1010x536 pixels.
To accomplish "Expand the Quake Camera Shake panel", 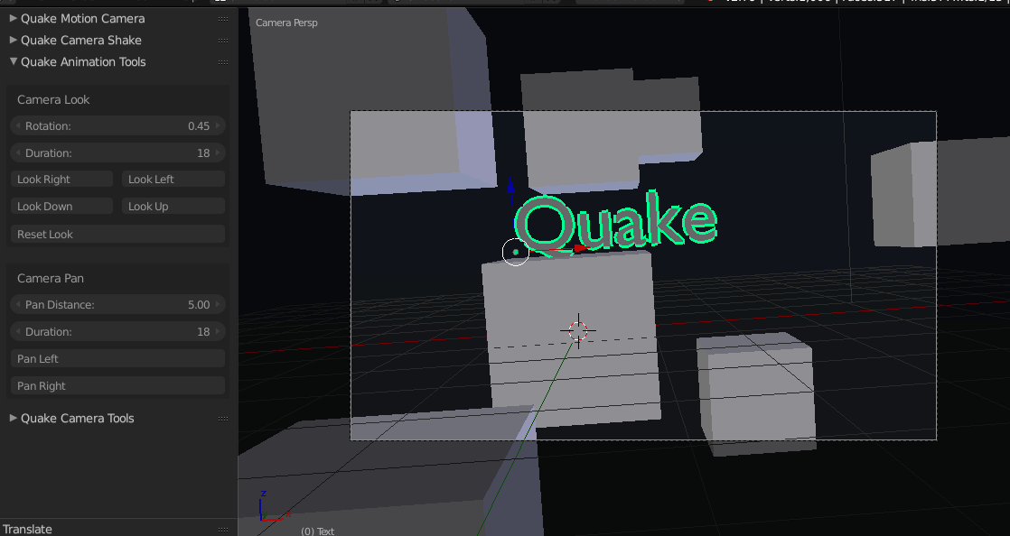I will [79, 40].
